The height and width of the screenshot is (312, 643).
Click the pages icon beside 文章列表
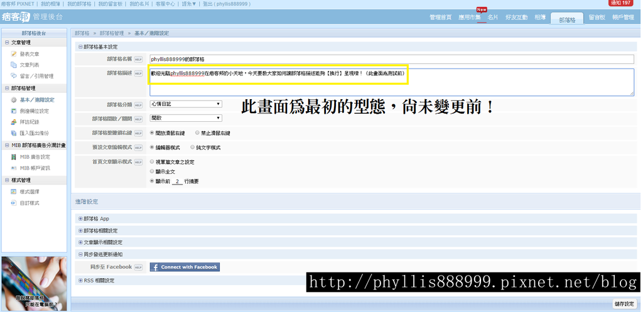(14, 65)
